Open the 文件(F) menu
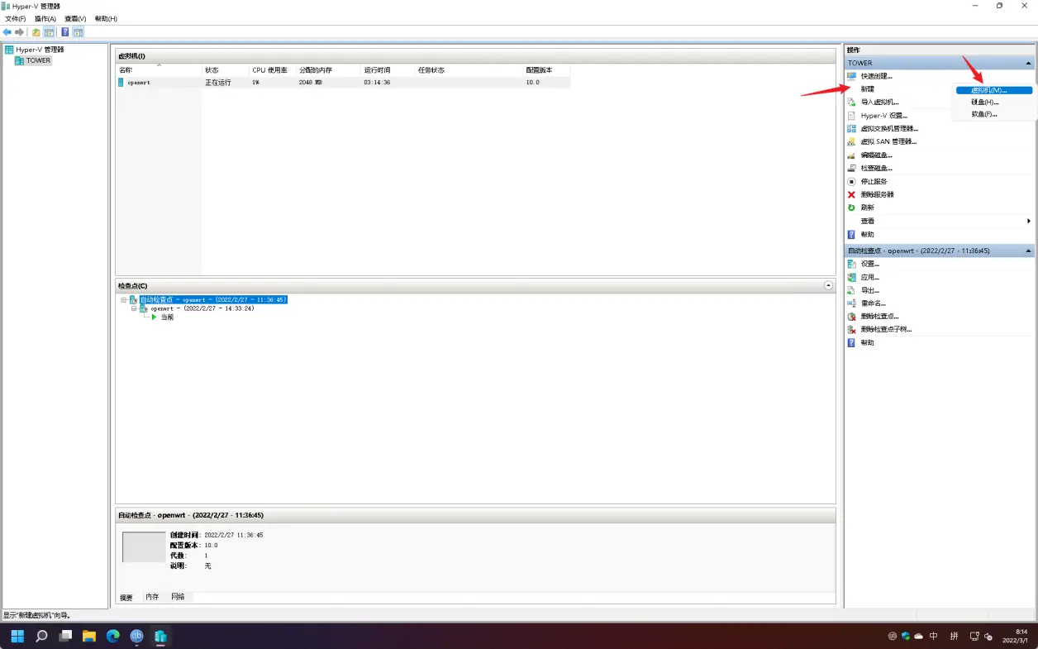Image resolution: width=1038 pixels, height=649 pixels. [x=16, y=18]
